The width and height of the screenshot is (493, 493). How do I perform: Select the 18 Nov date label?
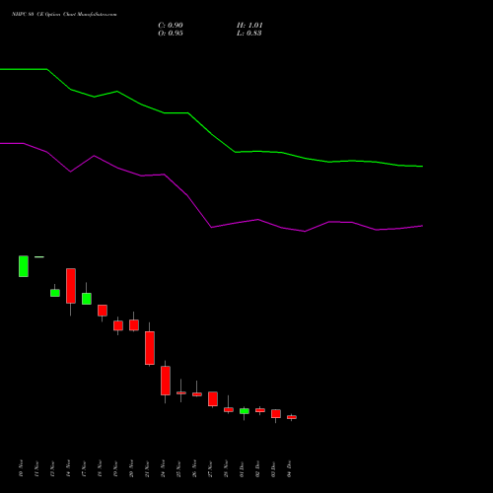(x=100, y=468)
